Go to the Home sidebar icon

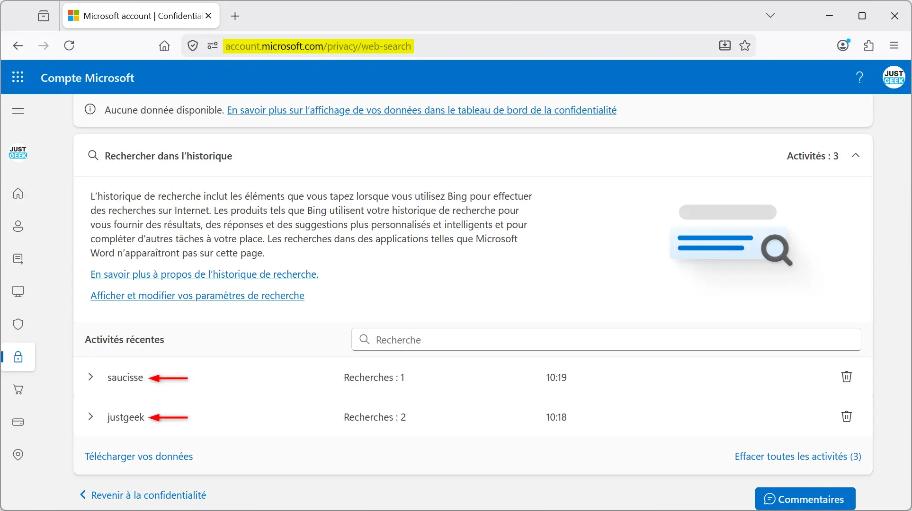[18, 194]
